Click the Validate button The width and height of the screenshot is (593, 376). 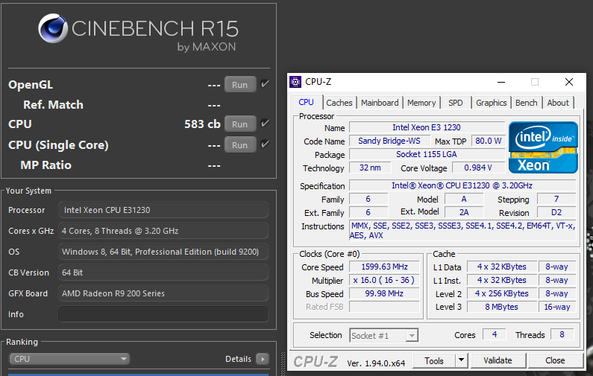[x=498, y=360]
